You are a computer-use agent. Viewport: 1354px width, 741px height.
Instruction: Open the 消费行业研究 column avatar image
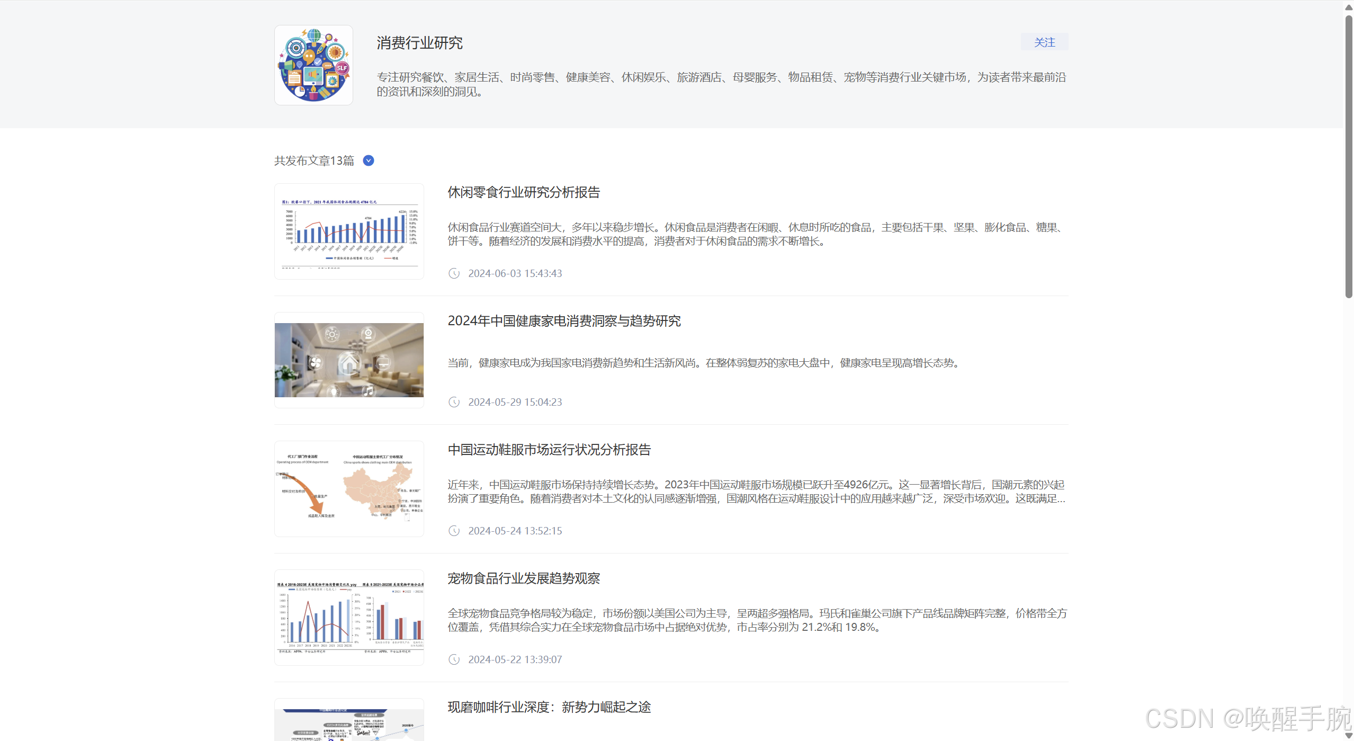point(313,65)
